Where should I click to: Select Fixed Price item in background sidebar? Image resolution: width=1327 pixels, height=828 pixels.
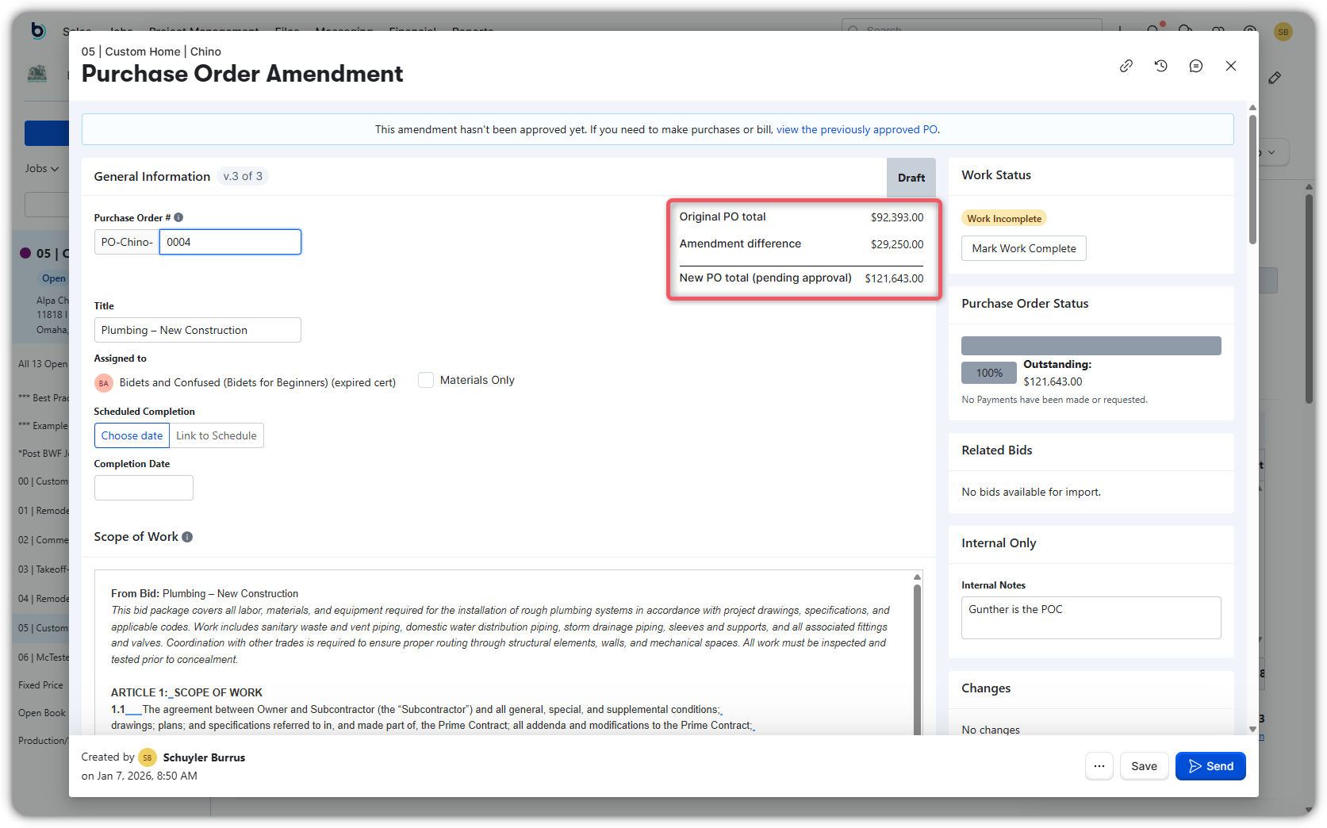point(40,685)
